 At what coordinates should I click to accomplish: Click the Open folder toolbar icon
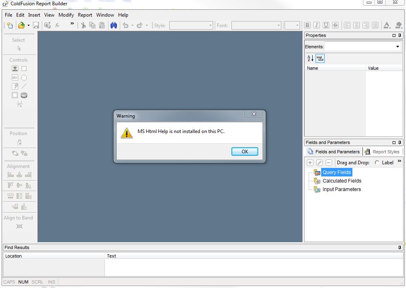click(x=22, y=25)
